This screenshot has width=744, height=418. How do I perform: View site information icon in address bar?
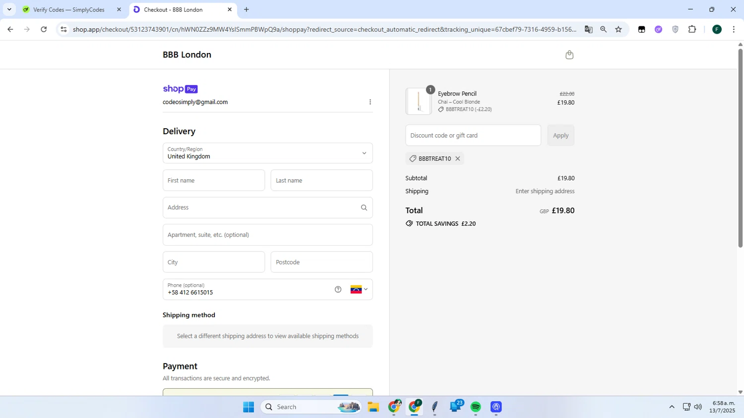(63, 29)
